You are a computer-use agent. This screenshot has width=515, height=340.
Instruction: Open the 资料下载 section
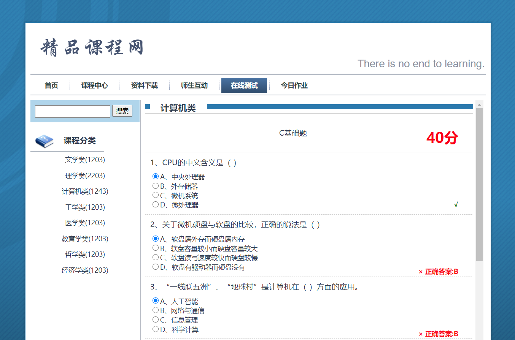[x=145, y=85]
